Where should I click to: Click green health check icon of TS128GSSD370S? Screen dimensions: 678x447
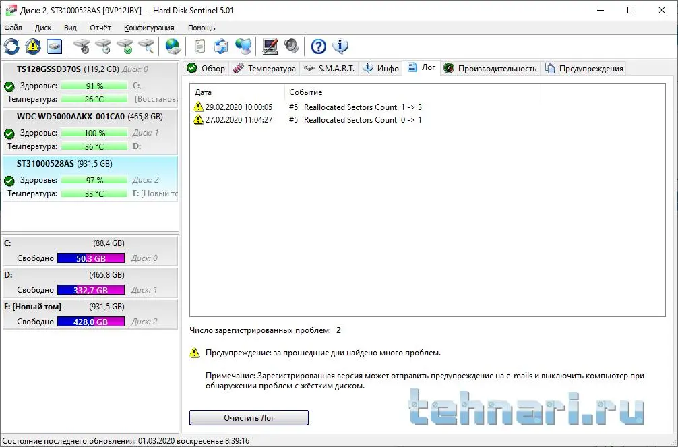(x=9, y=86)
